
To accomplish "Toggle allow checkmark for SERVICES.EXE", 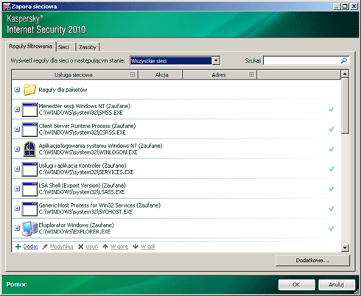I will click(x=332, y=169).
